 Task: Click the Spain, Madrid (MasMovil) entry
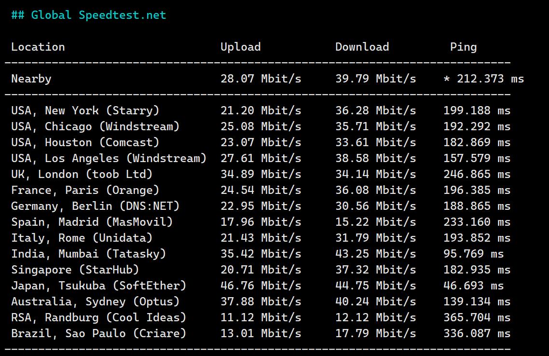coord(92,222)
